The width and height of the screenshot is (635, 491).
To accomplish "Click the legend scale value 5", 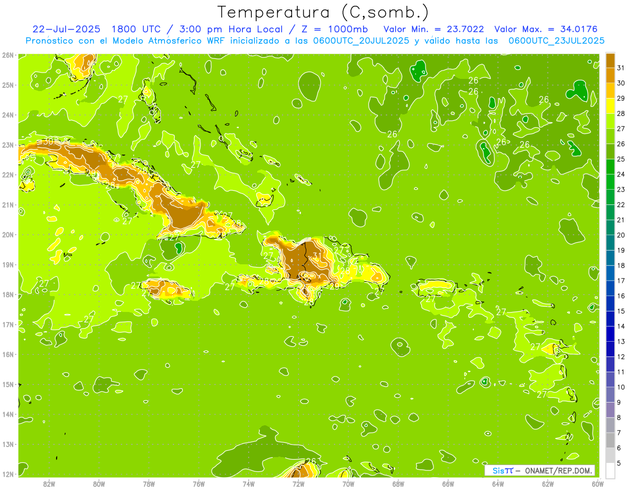I will click(620, 463).
